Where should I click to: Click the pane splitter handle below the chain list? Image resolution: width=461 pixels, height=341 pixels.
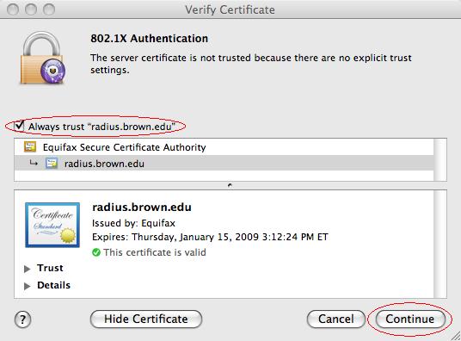click(x=230, y=185)
